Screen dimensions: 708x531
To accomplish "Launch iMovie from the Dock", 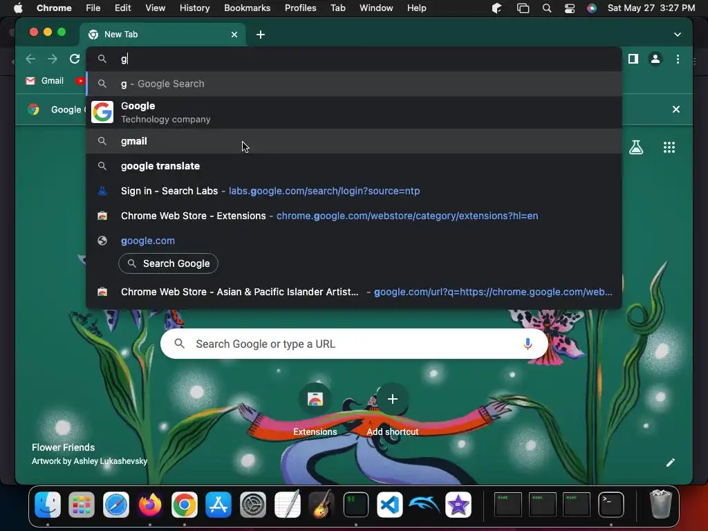I will pyautogui.click(x=458, y=504).
